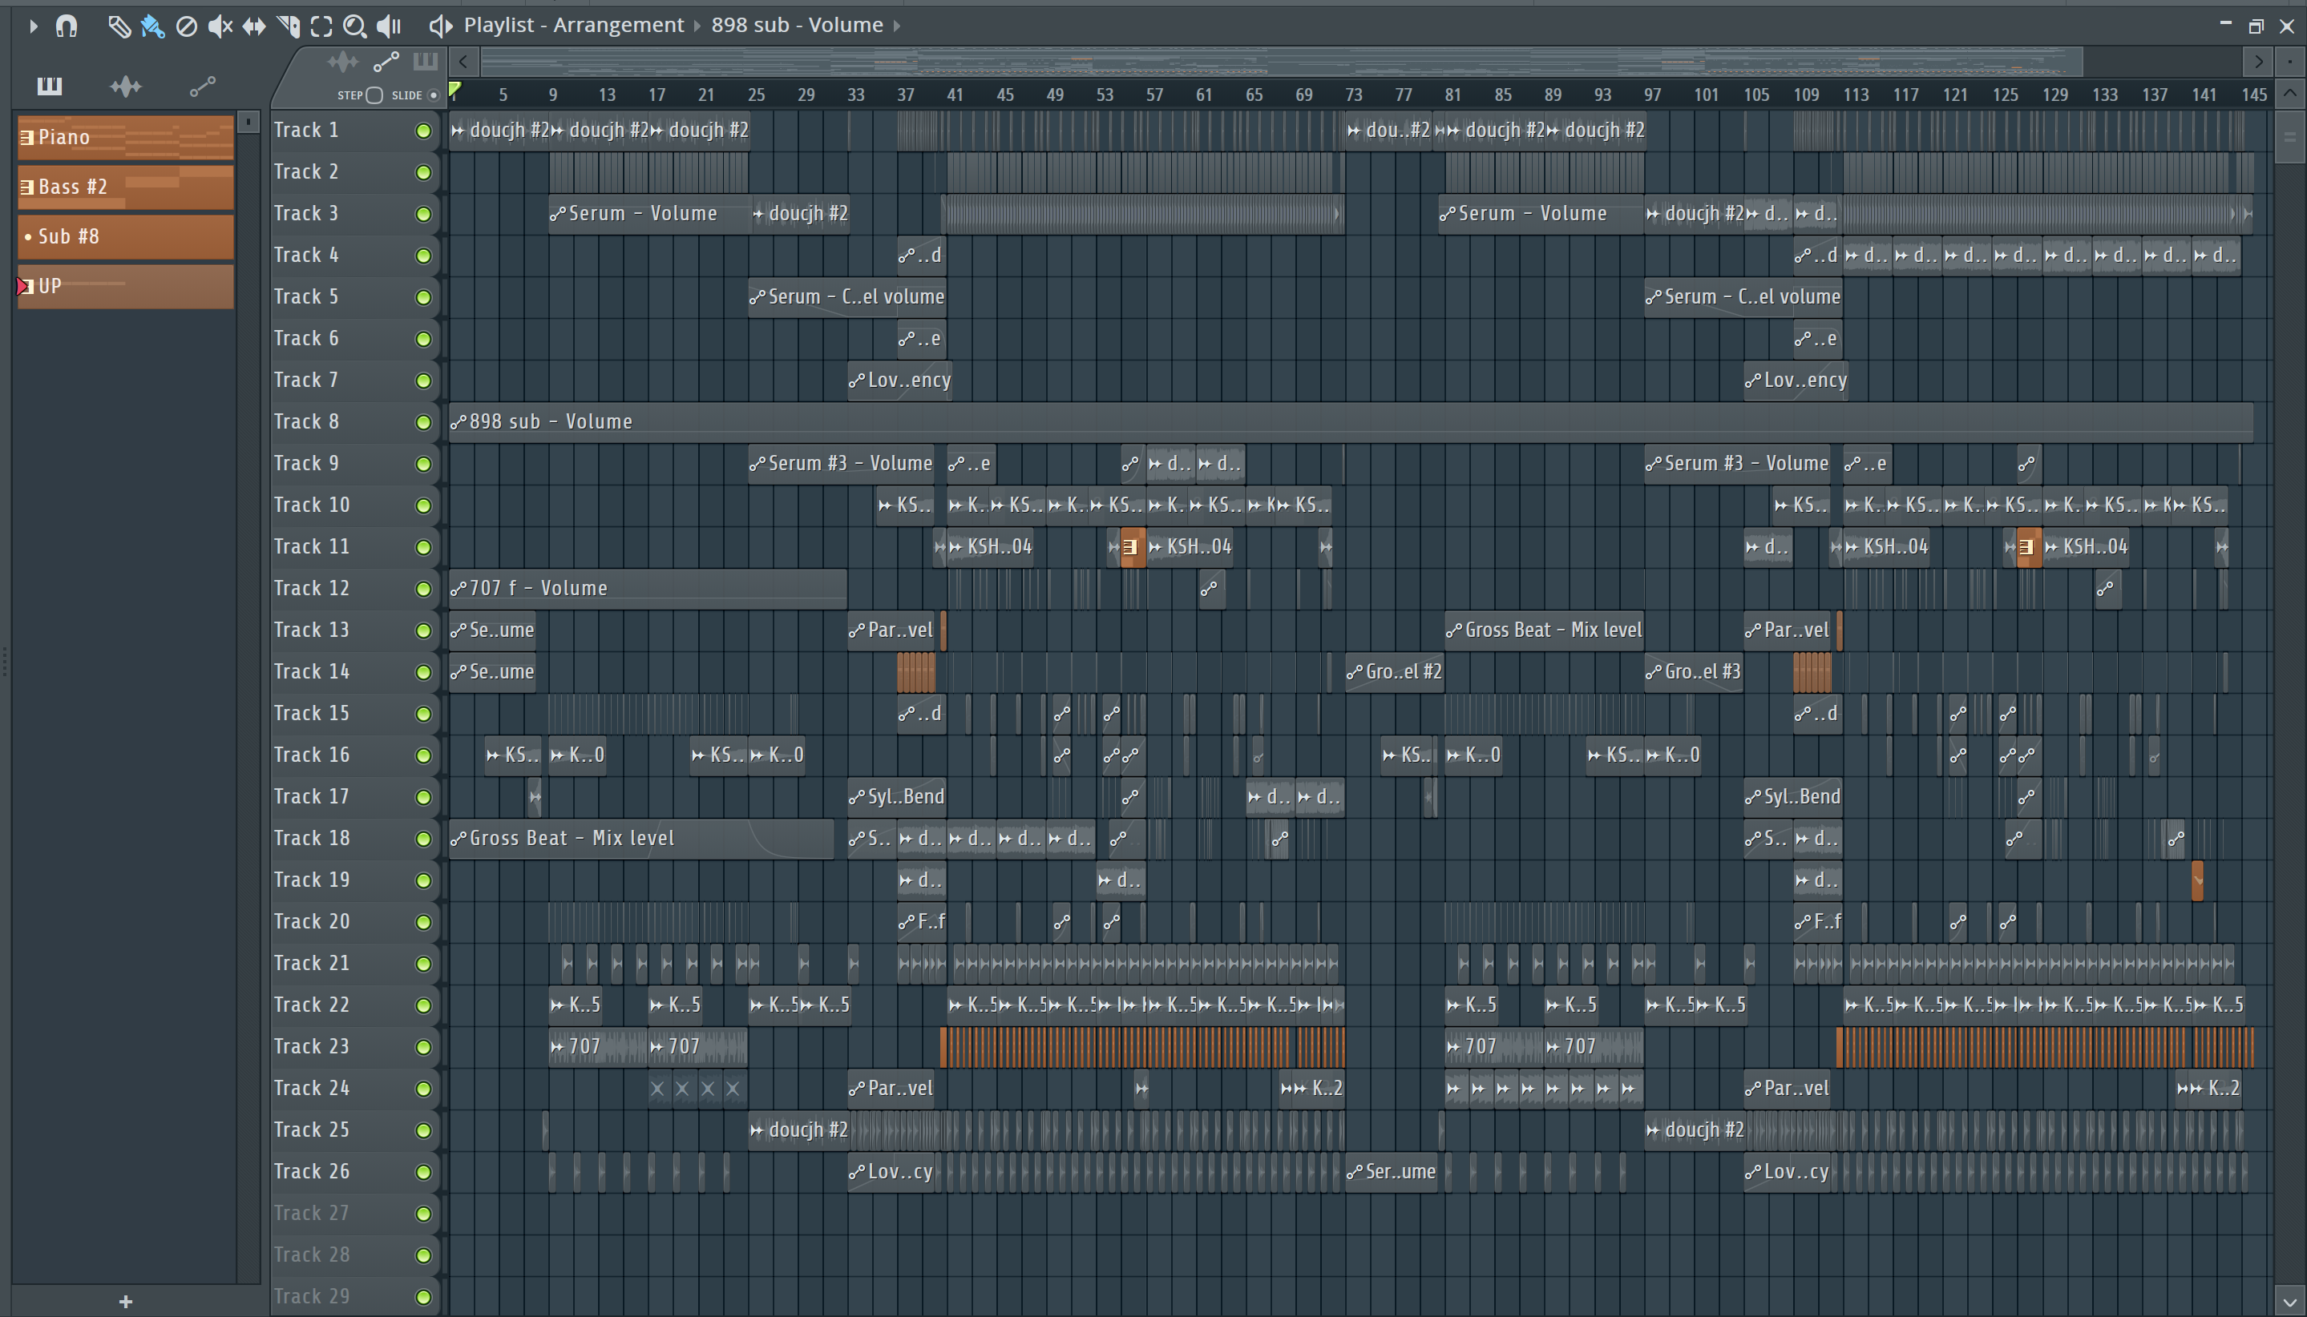Open the Playlist - Arrangement breadcrumb menu
Viewport: 2307px width, 1317px height.
coord(574,26)
